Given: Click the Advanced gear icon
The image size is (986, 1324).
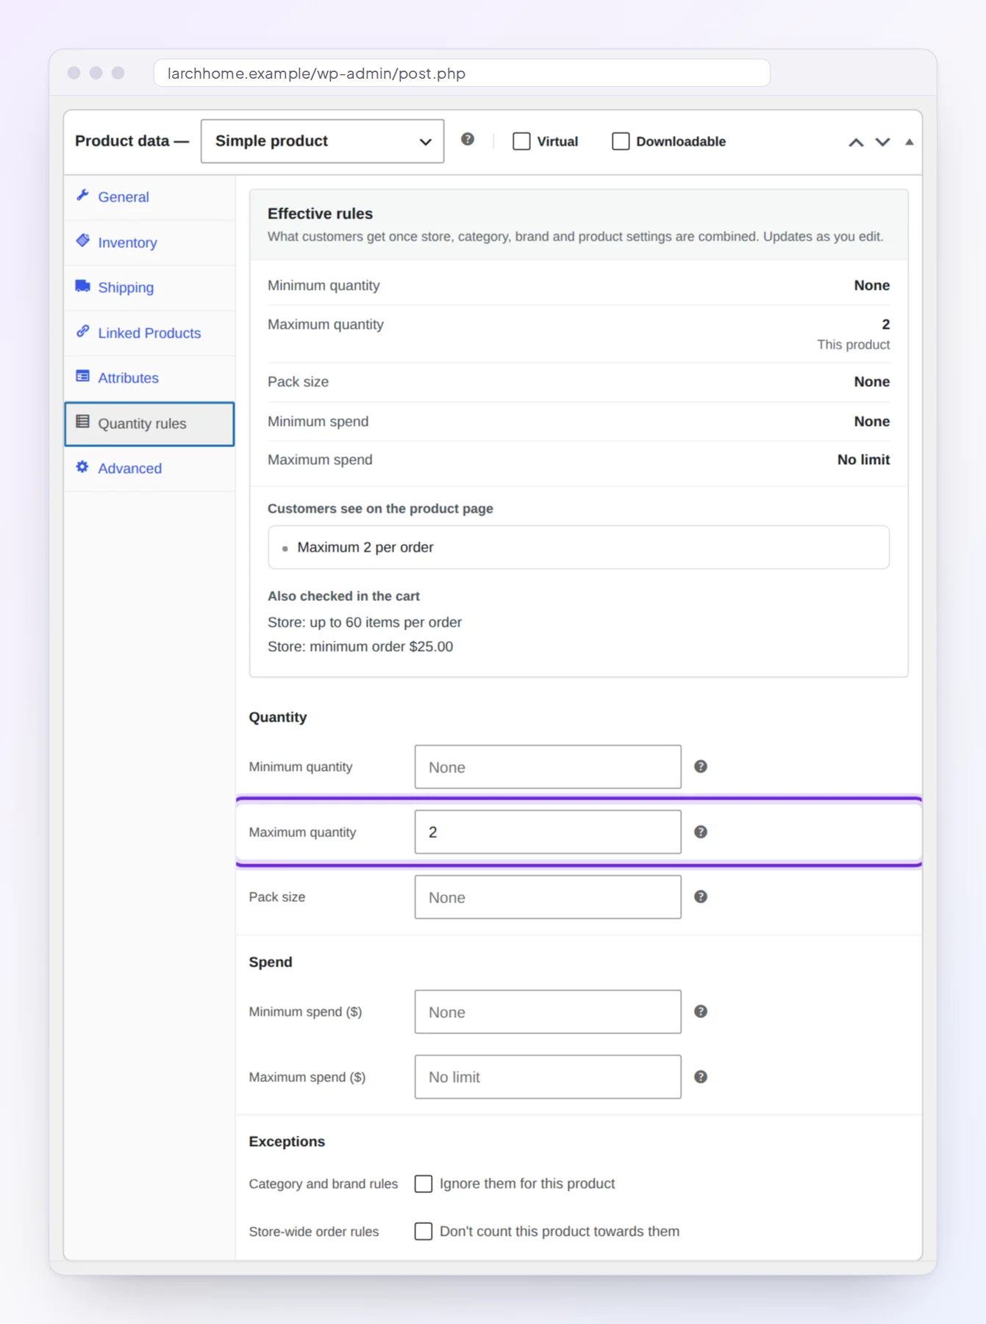Looking at the screenshot, I should click(82, 467).
